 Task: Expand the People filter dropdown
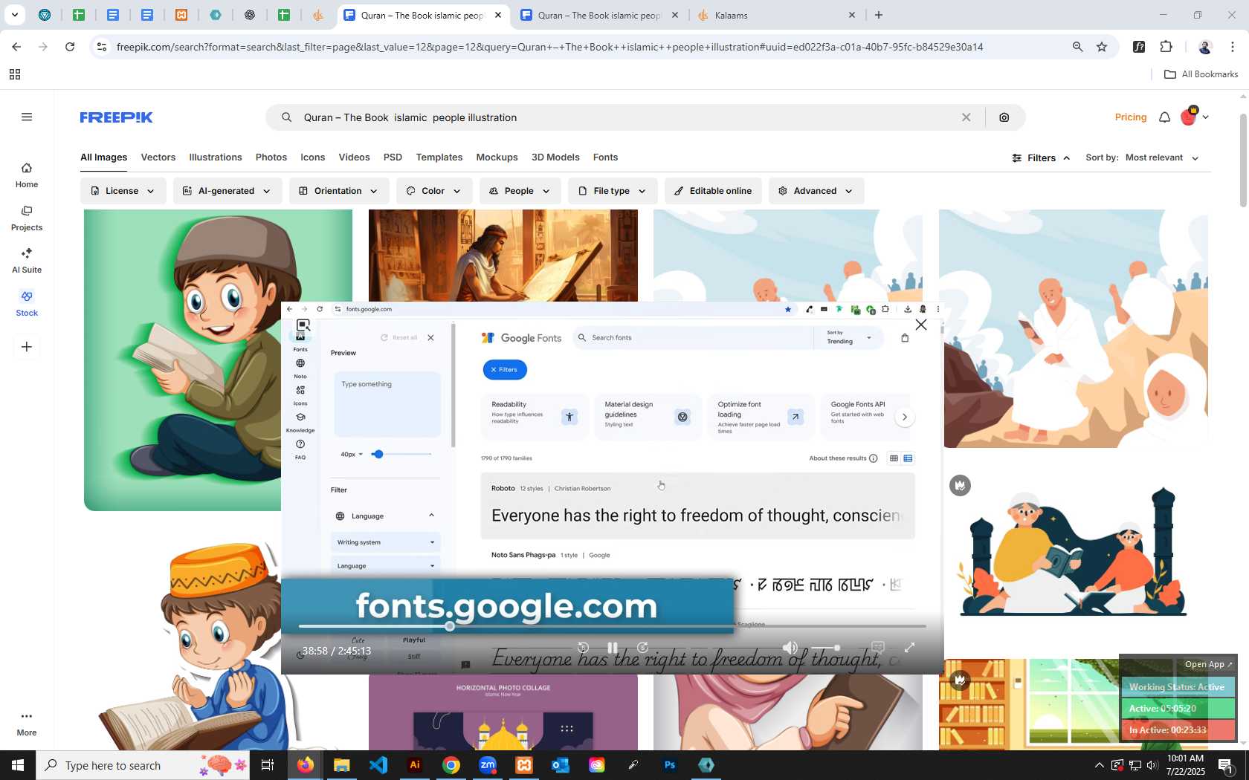[x=520, y=191]
